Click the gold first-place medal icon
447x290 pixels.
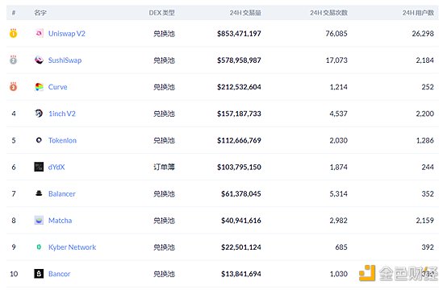pyautogui.click(x=13, y=33)
